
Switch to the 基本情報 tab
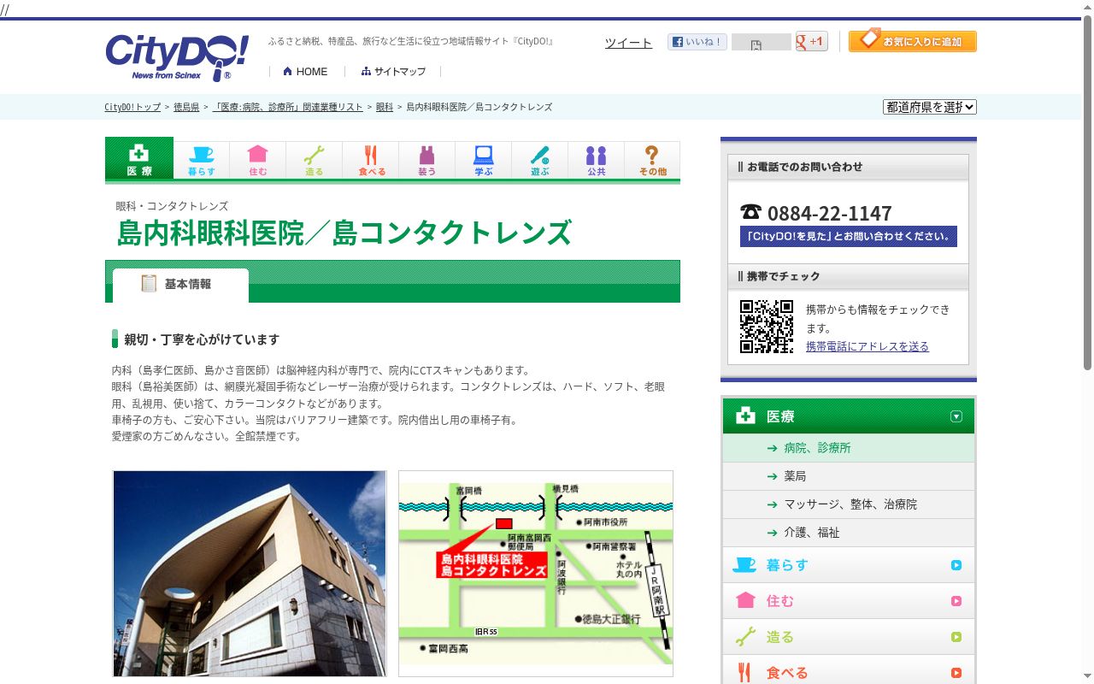180,285
